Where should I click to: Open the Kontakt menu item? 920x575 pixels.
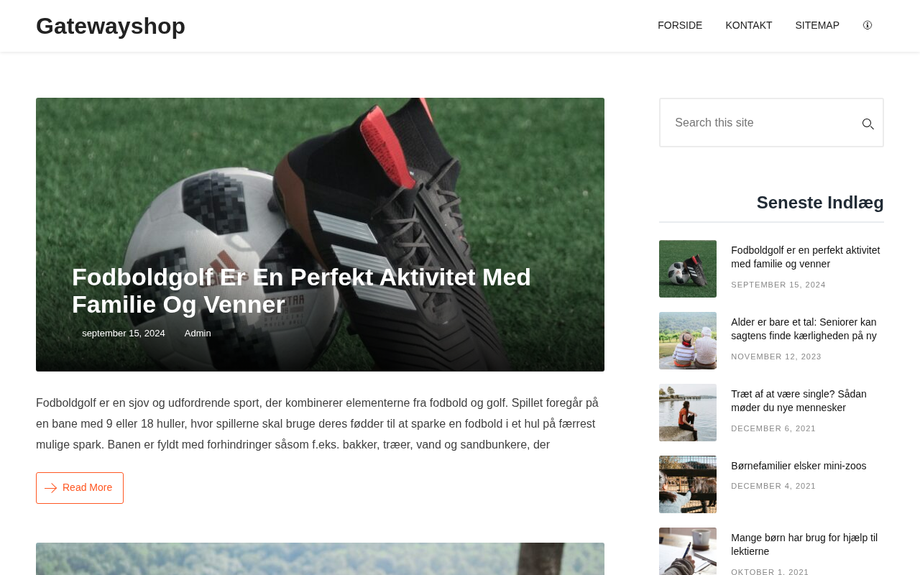[x=749, y=25]
